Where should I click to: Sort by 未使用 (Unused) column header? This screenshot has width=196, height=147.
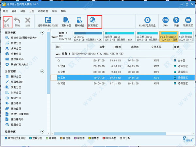point(130,47)
